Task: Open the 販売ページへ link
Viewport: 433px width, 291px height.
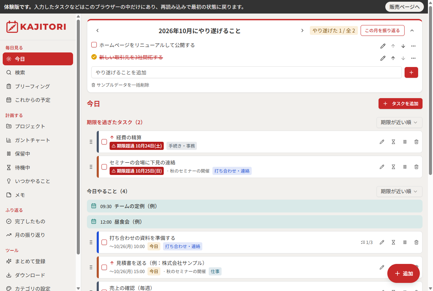Action: [405, 7]
